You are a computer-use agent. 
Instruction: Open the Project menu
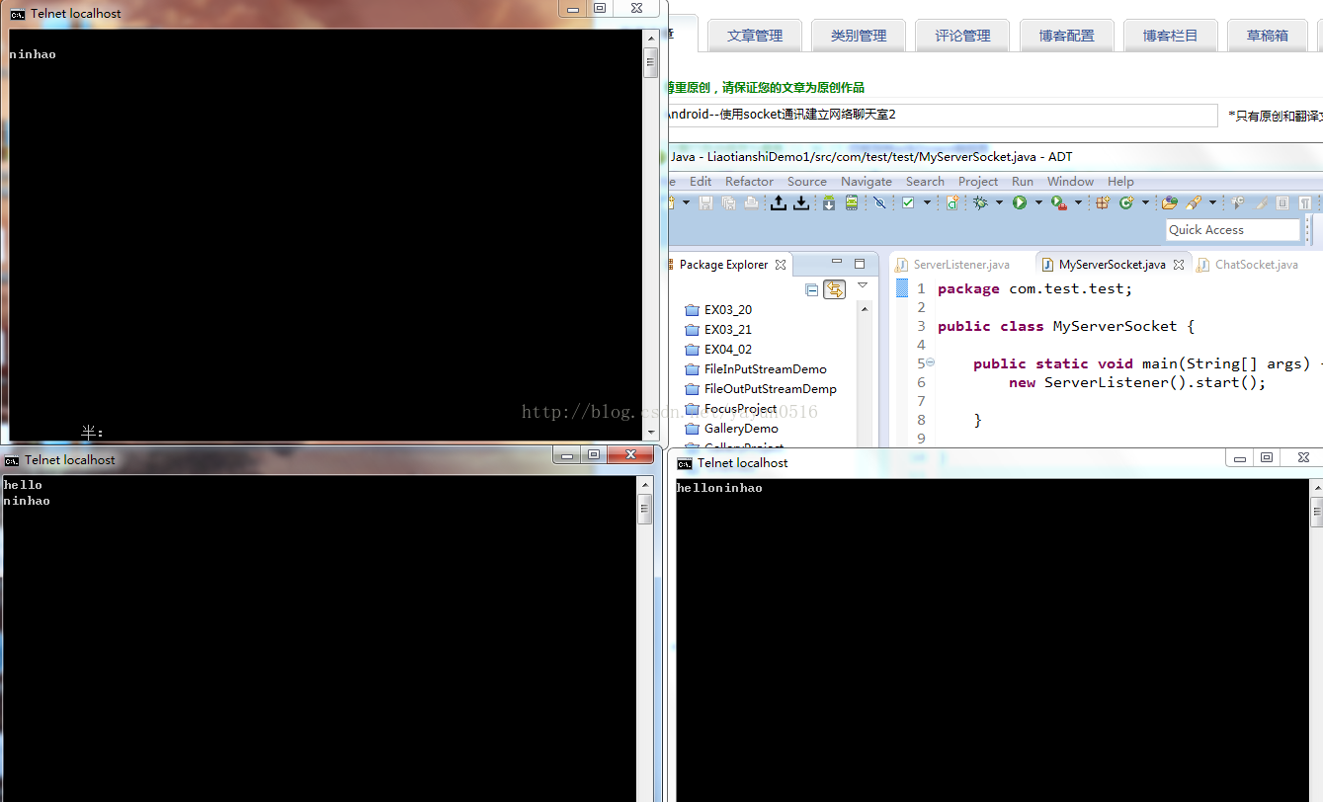pyautogui.click(x=978, y=182)
